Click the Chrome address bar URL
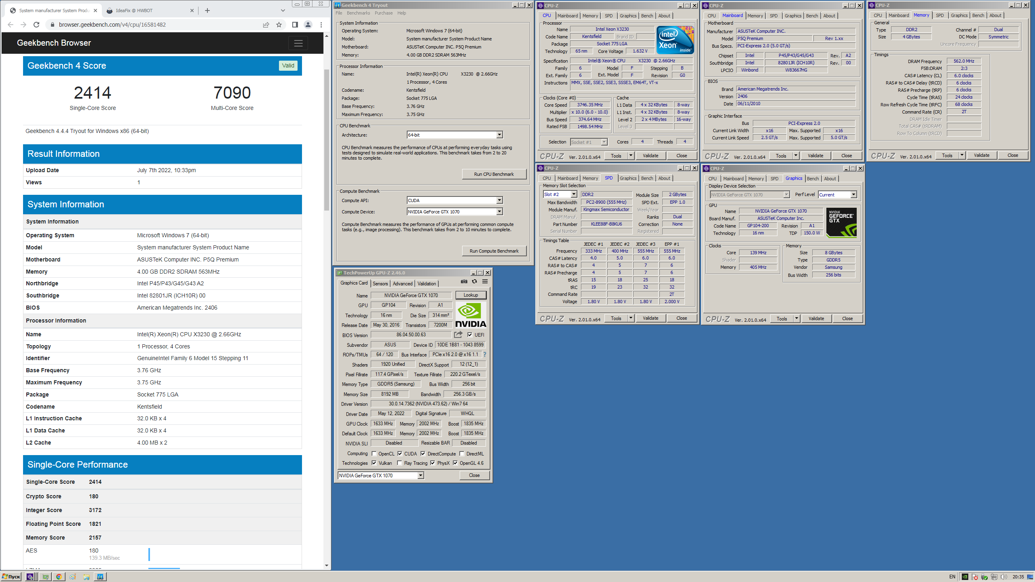 tap(112, 25)
